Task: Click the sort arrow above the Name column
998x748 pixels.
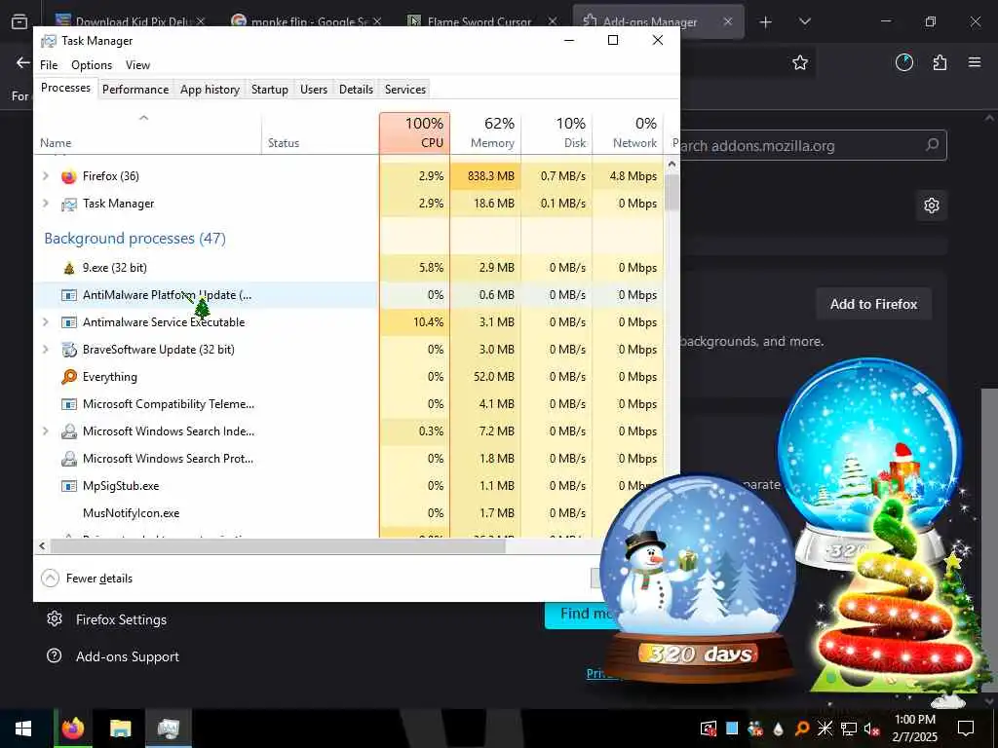Action: (144, 118)
